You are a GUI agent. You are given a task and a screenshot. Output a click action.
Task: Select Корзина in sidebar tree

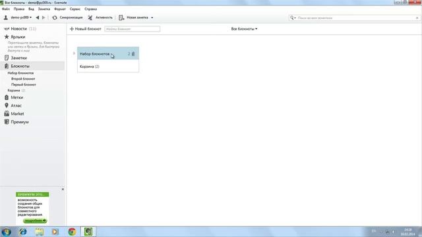click(x=14, y=90)
